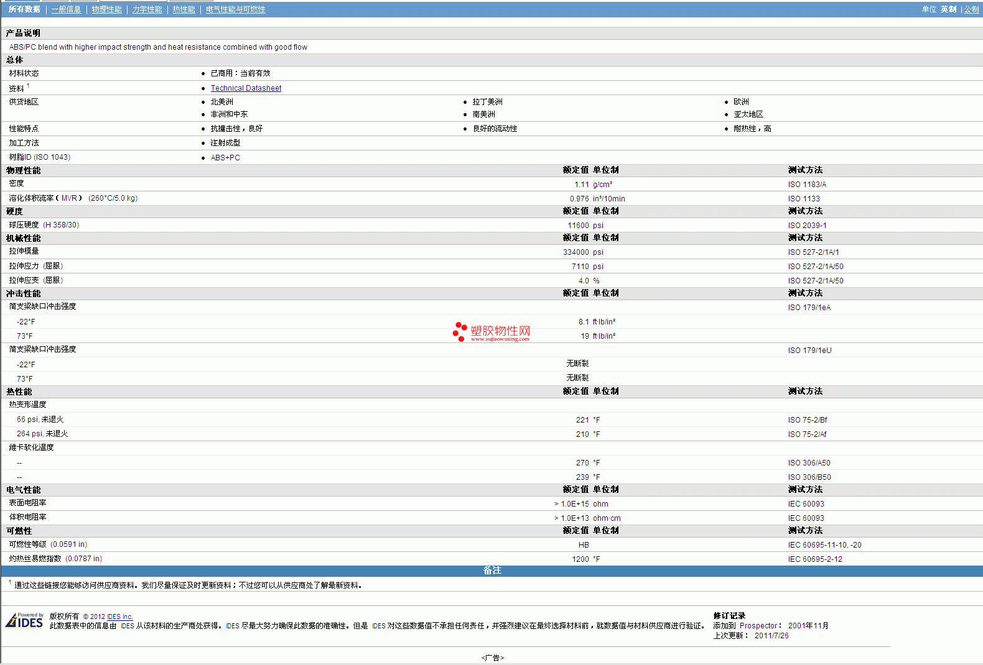Click the 产品说明 section header
The height and width of the screenshot is (665, 983).
tap(23, 33)
